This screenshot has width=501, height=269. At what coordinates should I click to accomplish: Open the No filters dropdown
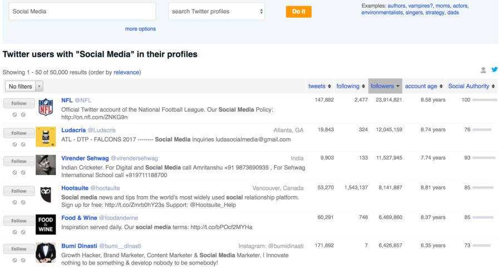[x=24, y=86]
